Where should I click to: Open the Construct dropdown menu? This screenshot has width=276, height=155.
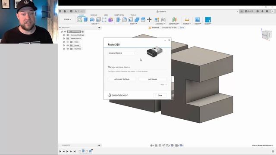174,24
